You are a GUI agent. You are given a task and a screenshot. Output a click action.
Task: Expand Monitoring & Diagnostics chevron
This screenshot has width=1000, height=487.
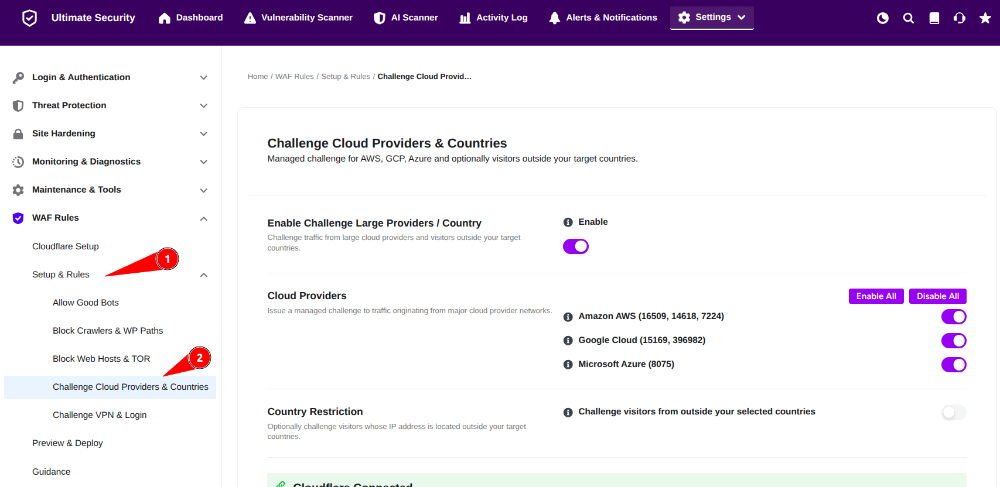click(204, 162)
